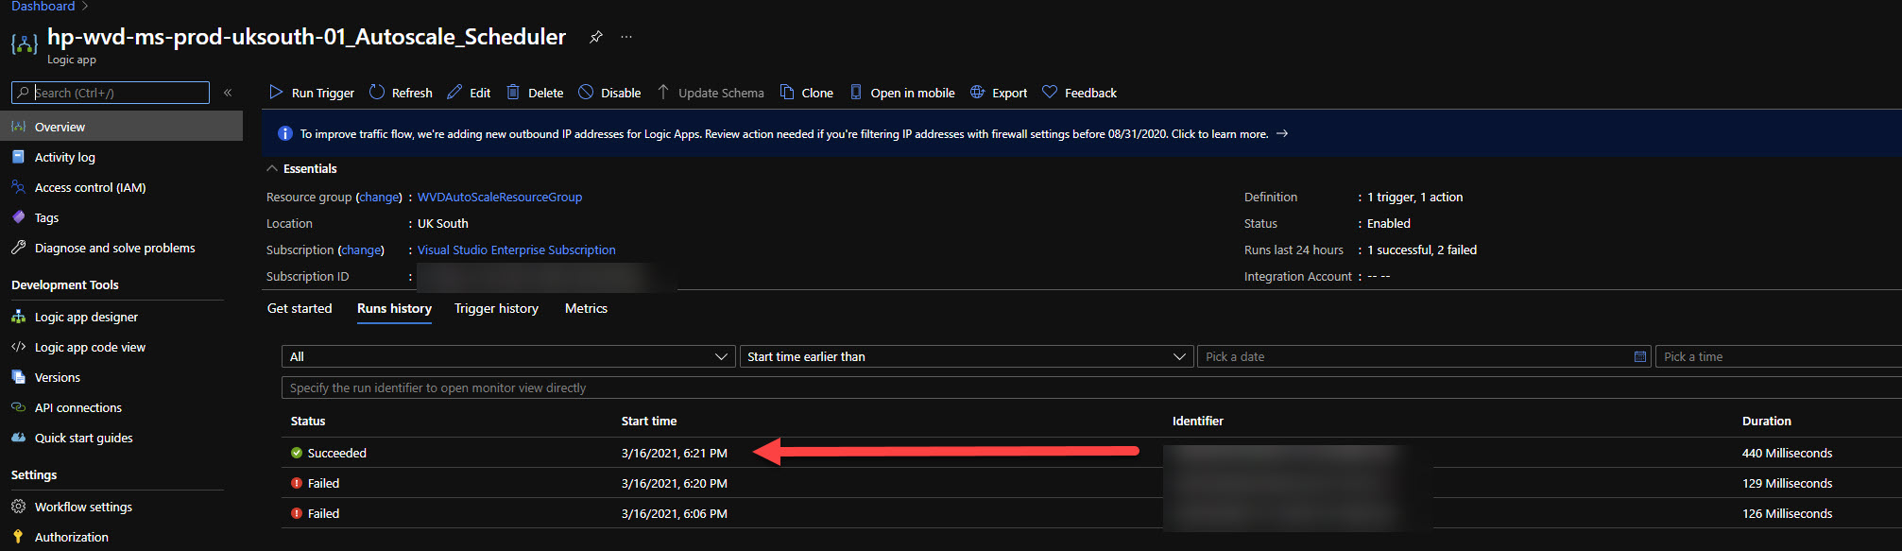
Task: Open the Start time earlier than dropdown
Action: pos(966,356)
